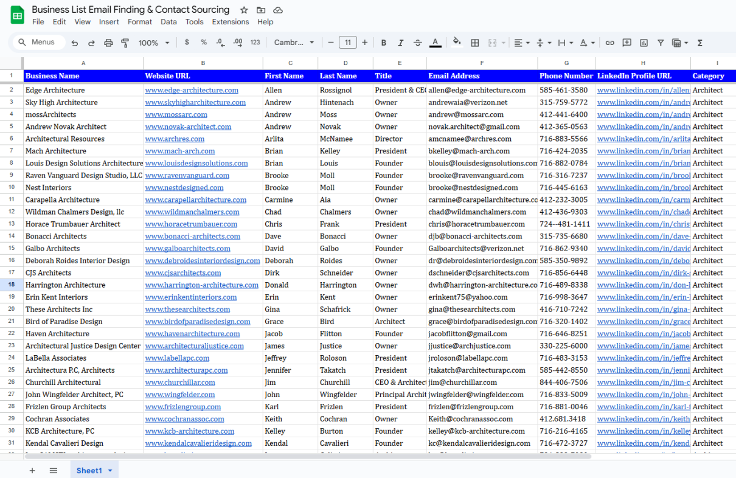Open the fill color picker
This screenshot has height=478, width=736.
point(457,43)
